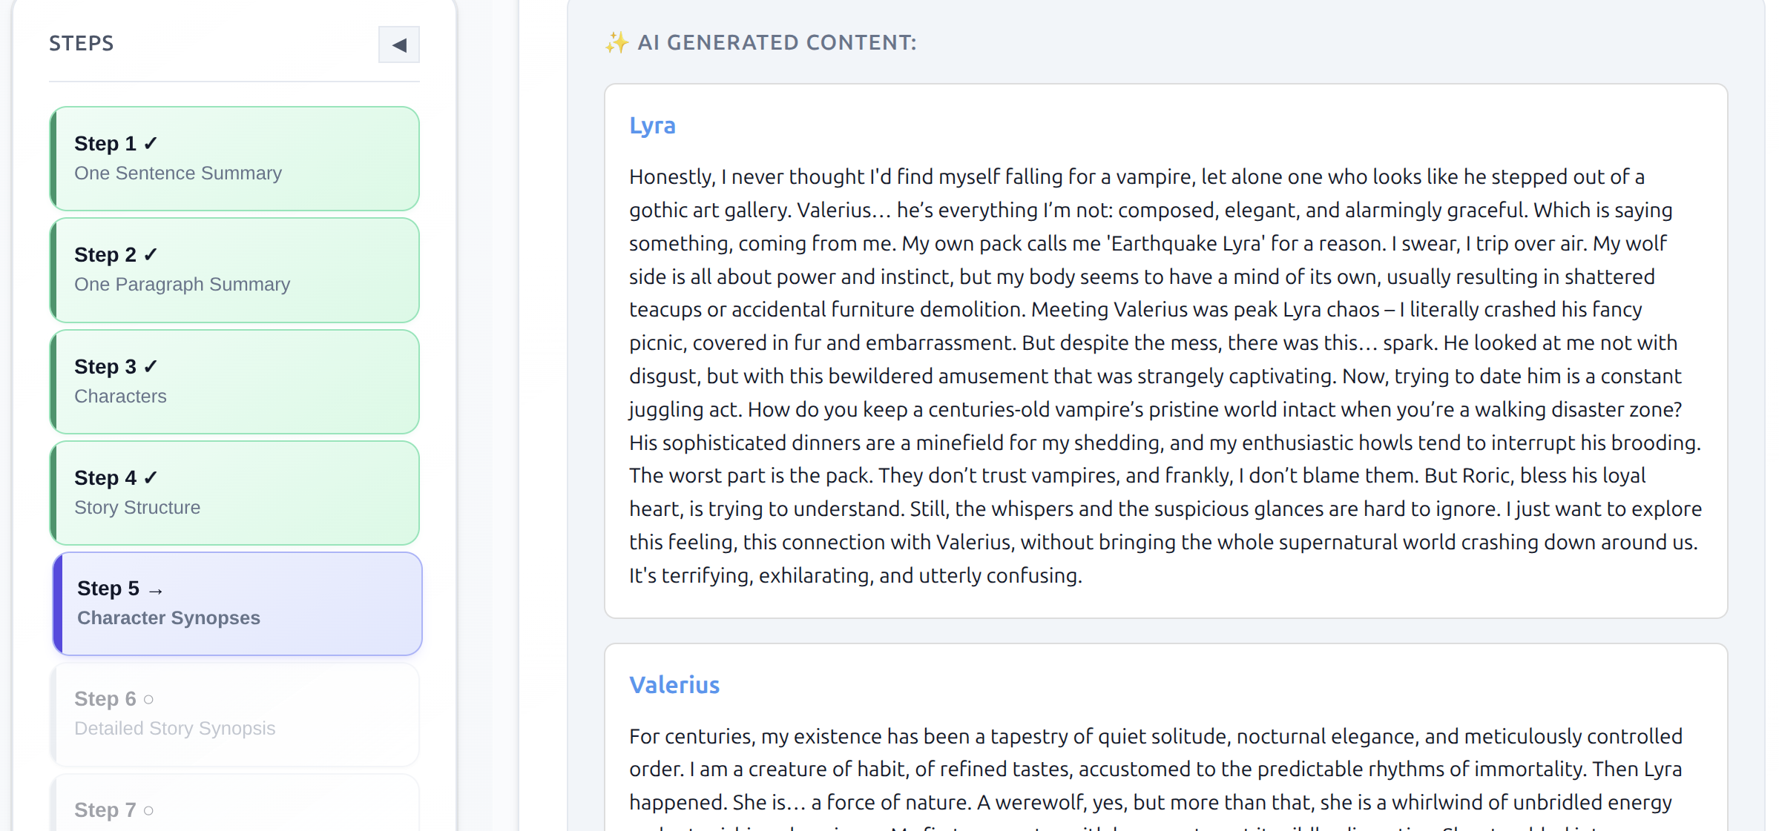Viewport: 1779px width, 831px height.
Task: Click the Step 5 arrow icon
Action: click(x=155, y=590)
